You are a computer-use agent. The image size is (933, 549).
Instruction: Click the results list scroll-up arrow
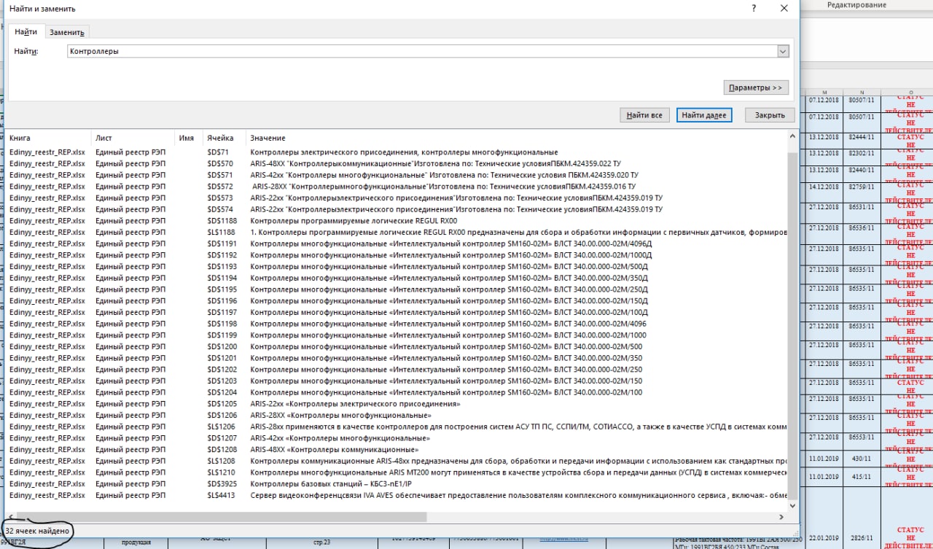tap(793, 138)
